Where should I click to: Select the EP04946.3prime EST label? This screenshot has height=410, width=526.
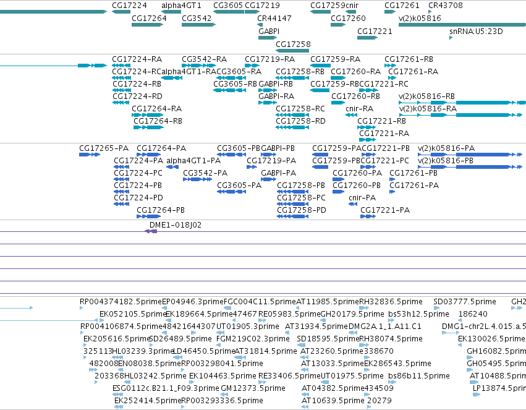coord(193,302)
